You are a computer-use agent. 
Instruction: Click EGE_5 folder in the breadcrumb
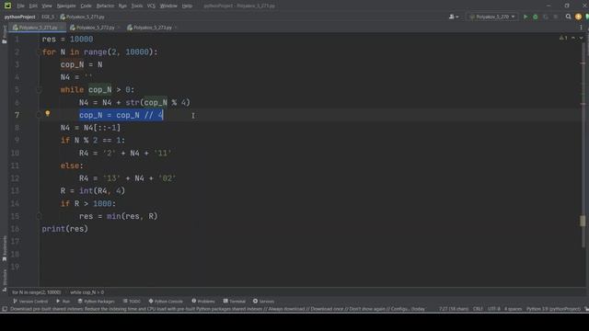click(48, 17)
